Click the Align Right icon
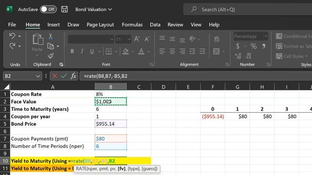 pos(182,52)
